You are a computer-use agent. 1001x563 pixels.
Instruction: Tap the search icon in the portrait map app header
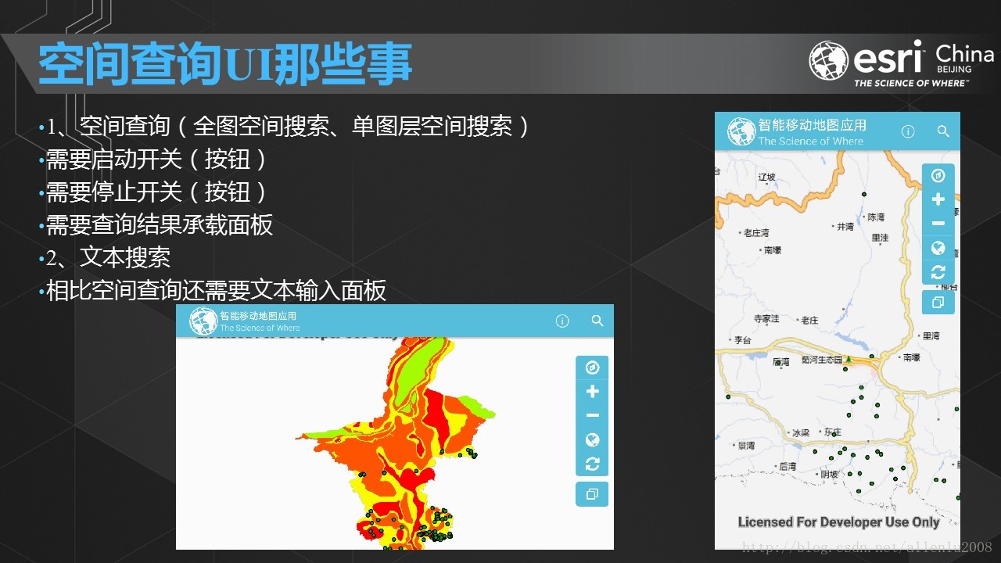(x=942, y=131)
